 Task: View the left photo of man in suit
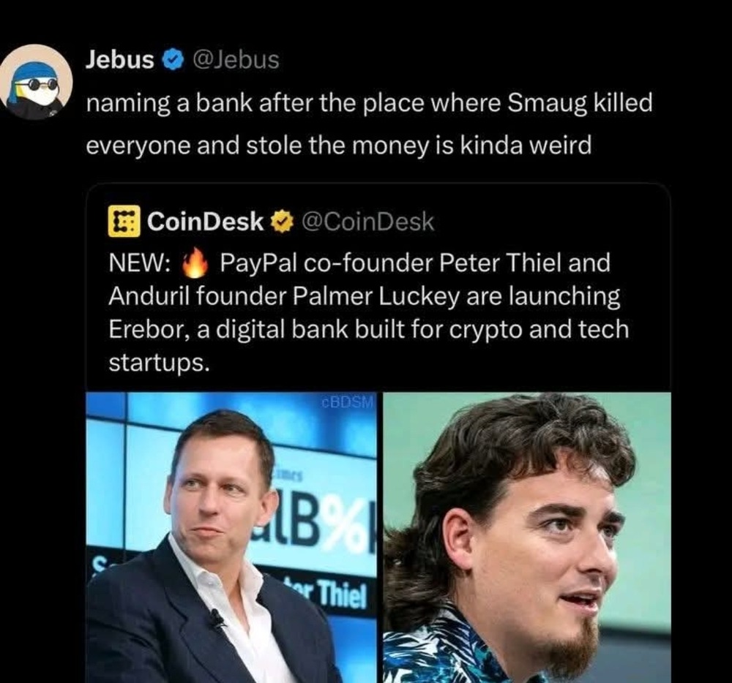pos(231,537)
